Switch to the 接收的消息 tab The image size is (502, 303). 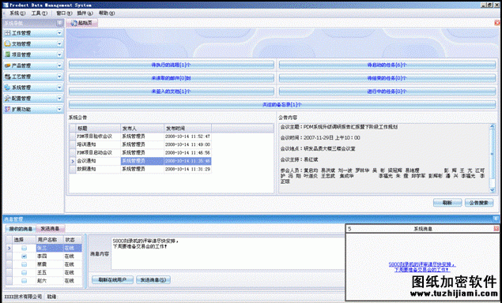pyautogui.click(x=21, y=229)
